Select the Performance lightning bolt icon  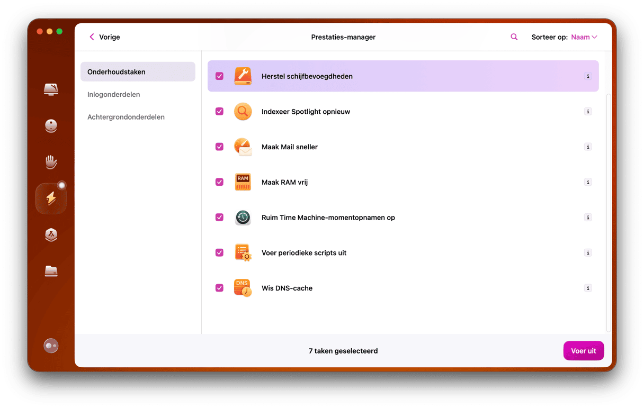(x=51, y=198)
